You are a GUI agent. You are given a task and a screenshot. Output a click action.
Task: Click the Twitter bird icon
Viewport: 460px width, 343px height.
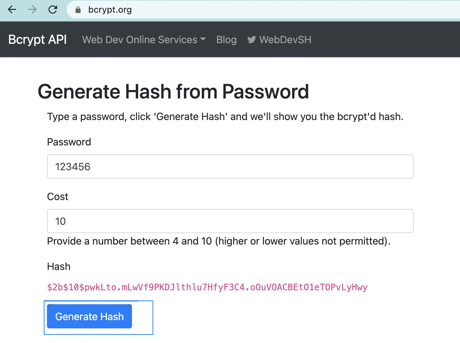point(252,40)
